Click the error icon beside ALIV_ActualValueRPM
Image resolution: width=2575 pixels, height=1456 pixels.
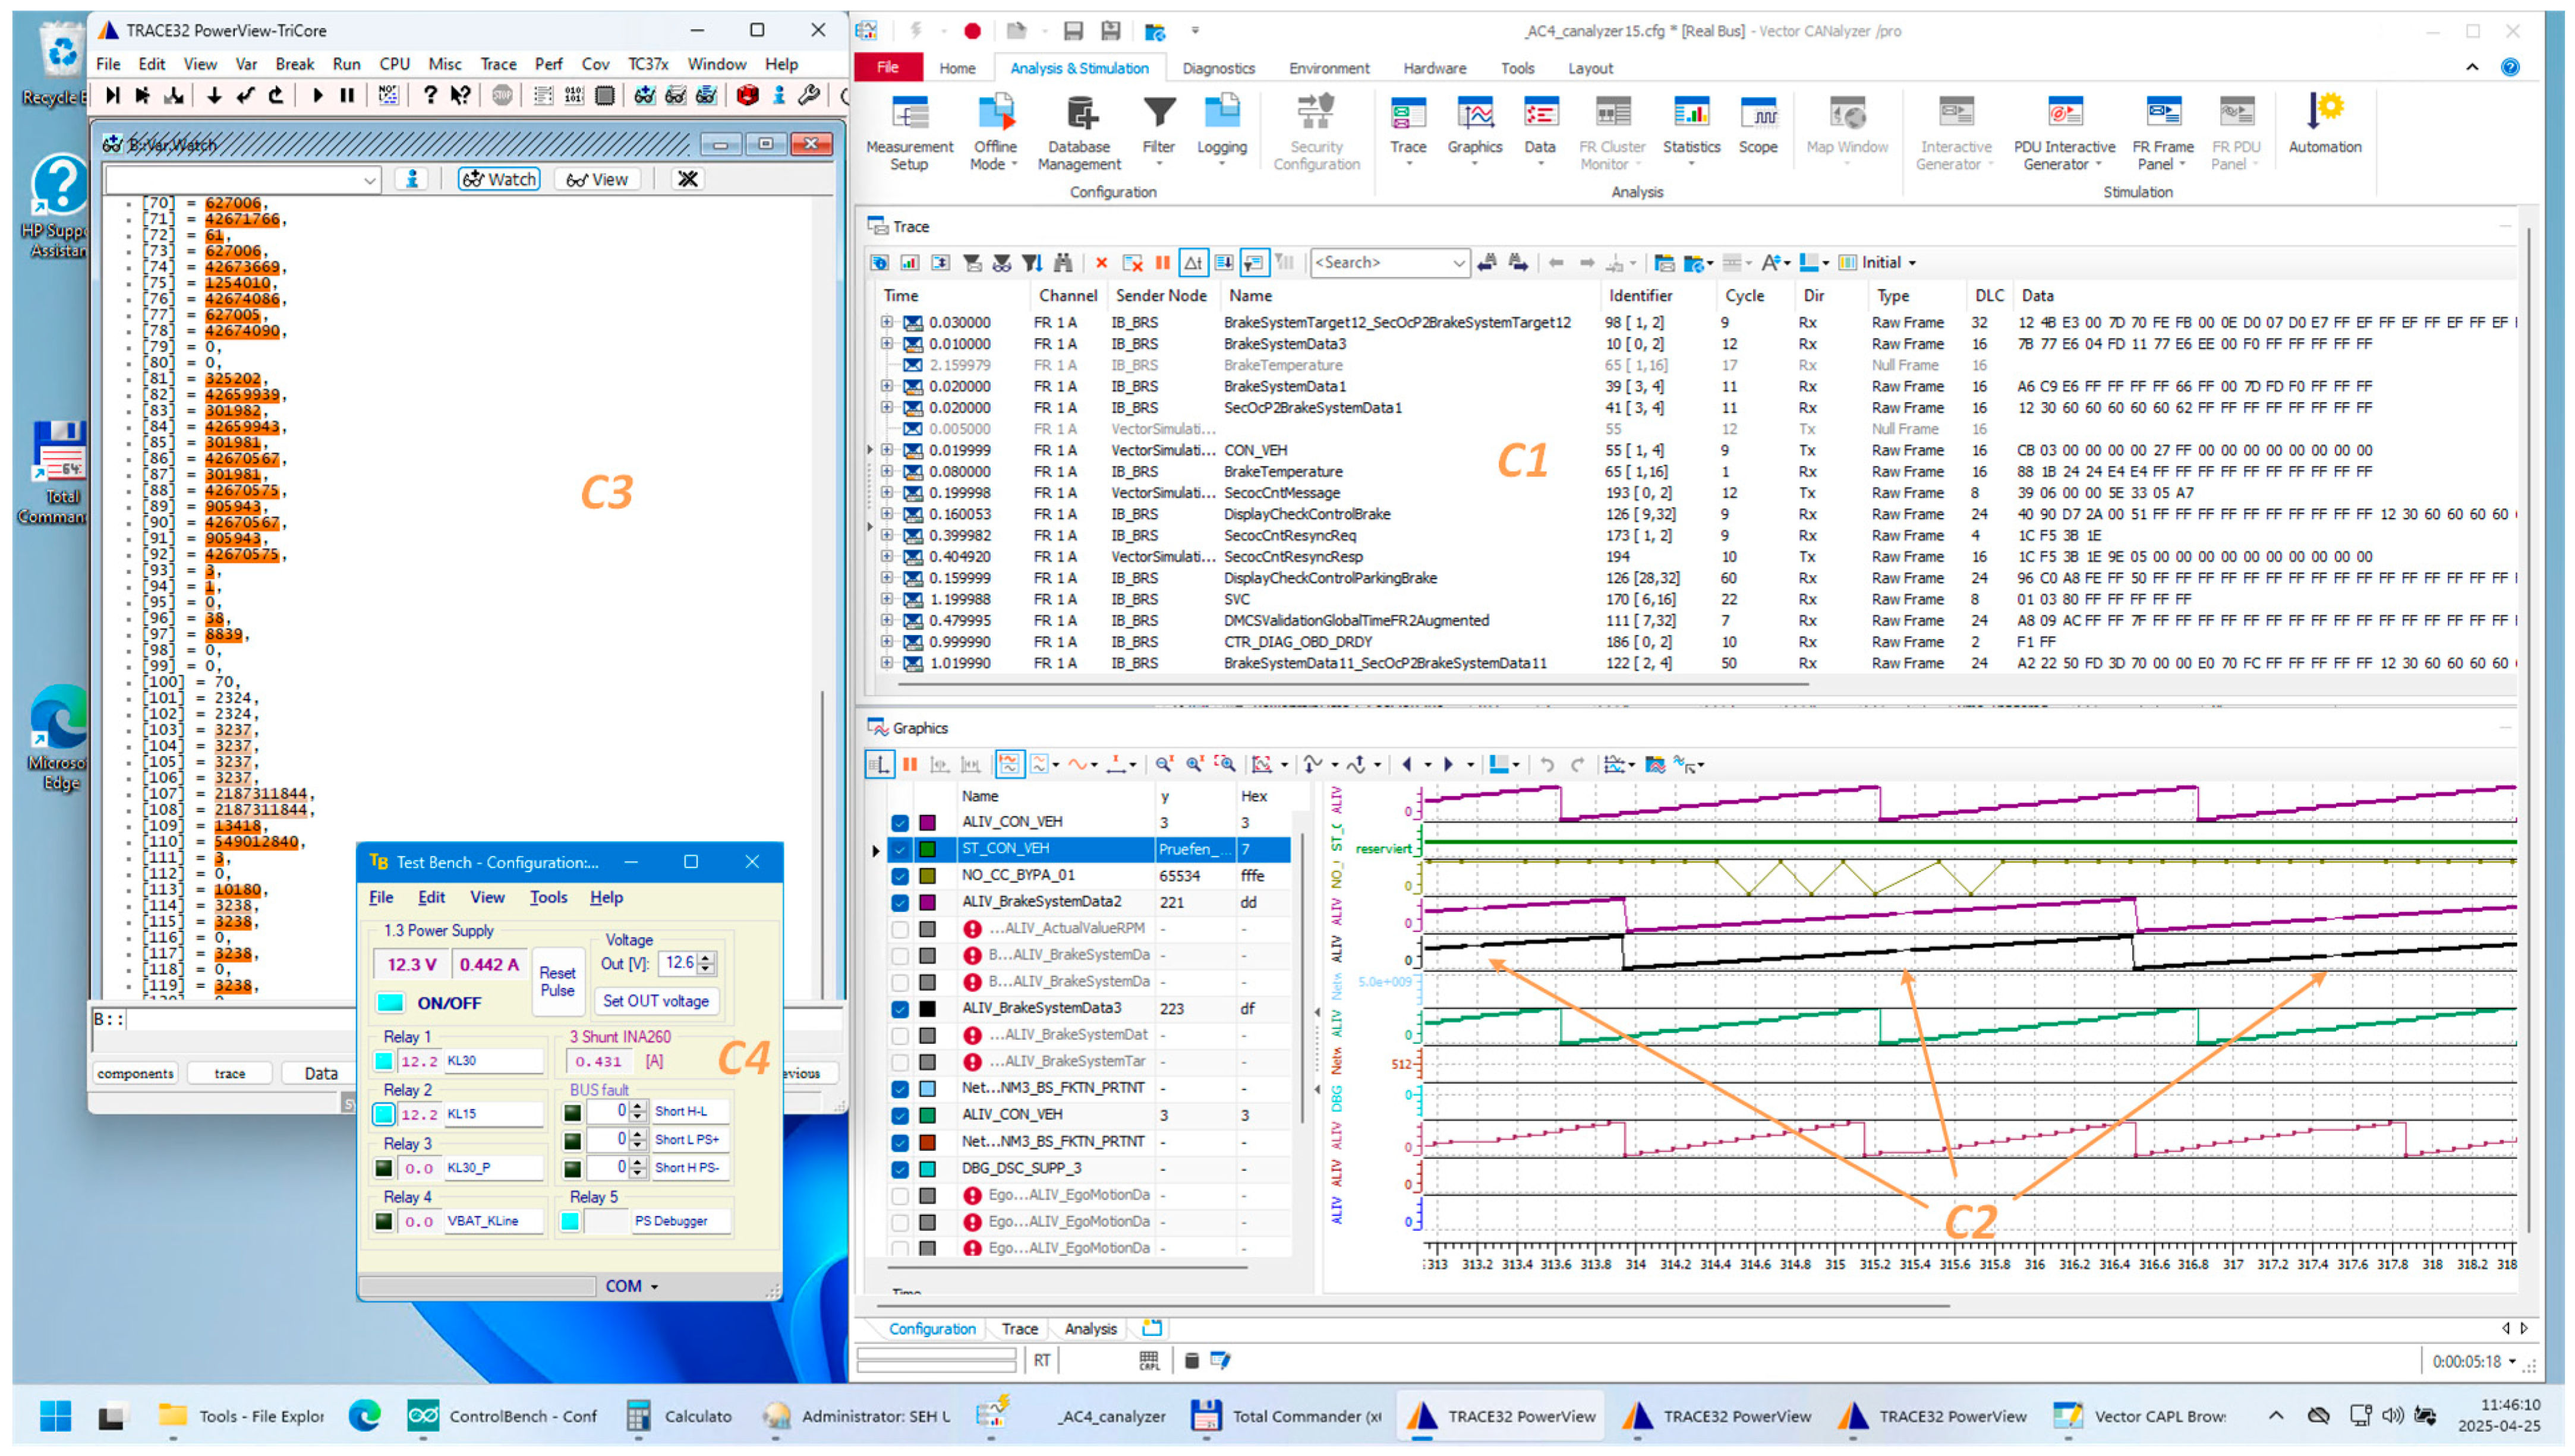point(972,929)
